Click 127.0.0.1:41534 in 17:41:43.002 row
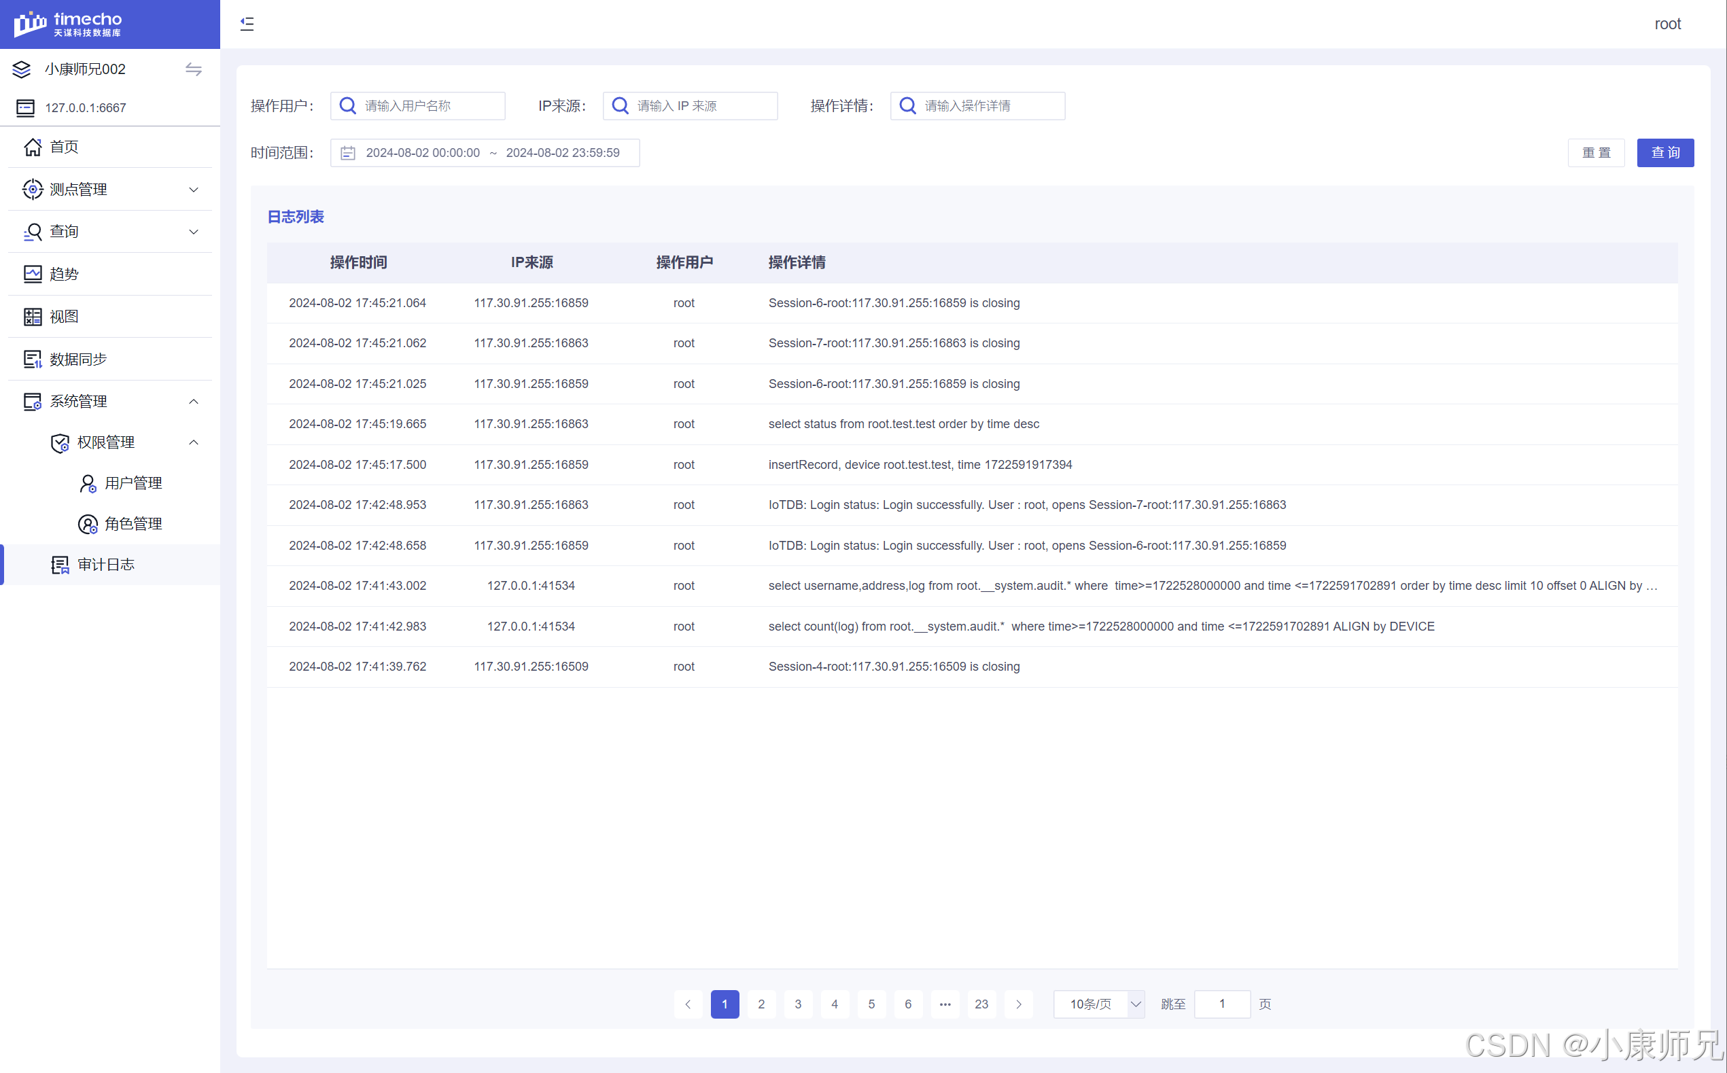This screenshot has height=1073, width=1727. 531,586
